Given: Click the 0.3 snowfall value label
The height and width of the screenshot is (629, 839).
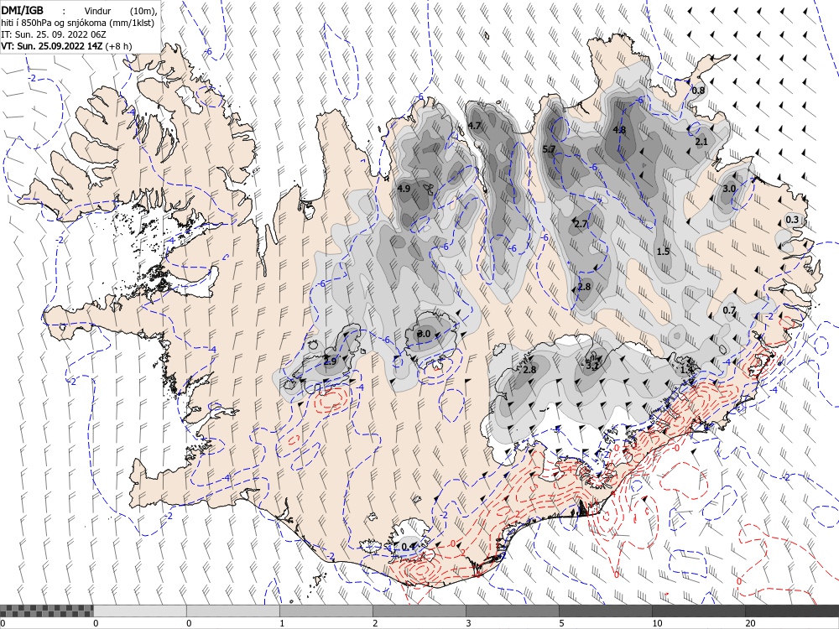Looking at the screenshot, I should pos(792,220).
